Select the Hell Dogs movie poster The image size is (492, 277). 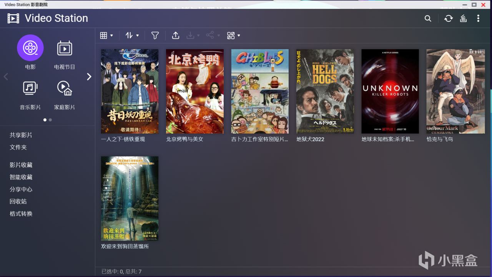pos(325,91)
